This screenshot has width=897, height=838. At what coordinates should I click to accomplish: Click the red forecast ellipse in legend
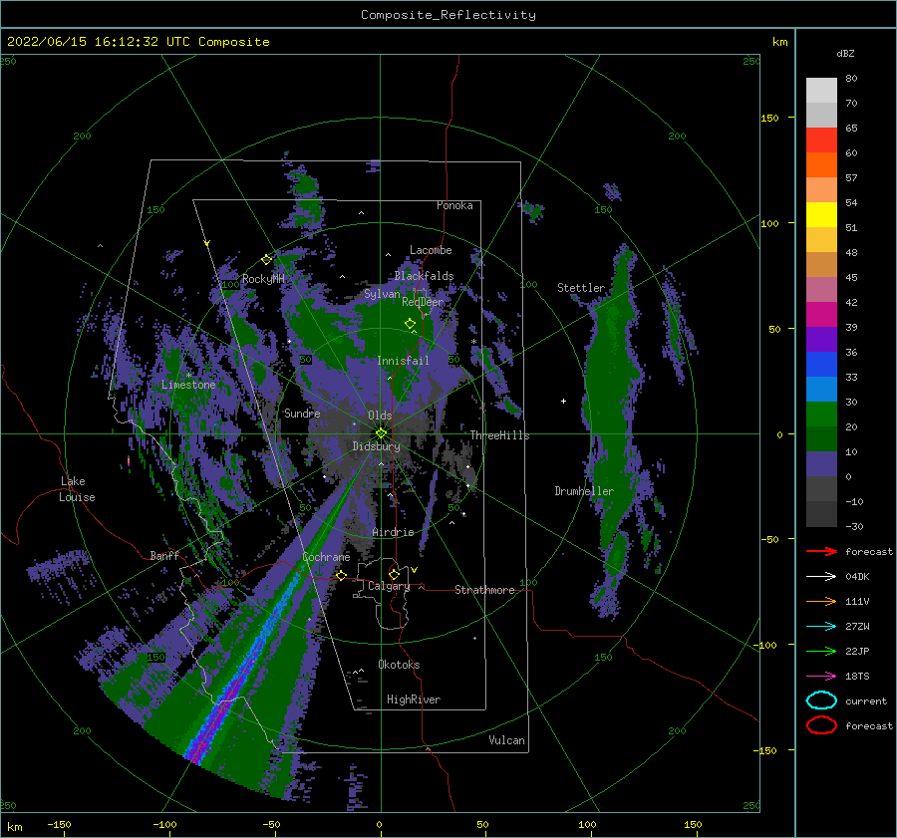(821, 725)
